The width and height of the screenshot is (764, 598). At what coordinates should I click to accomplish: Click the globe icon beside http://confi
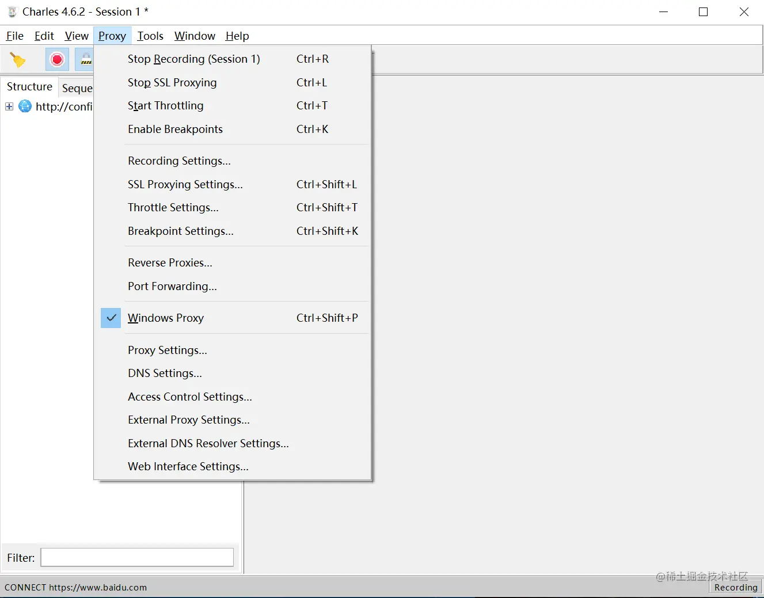point(25,106)
